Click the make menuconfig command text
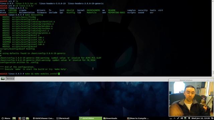214x120 pixels. (x=34, y=15)
